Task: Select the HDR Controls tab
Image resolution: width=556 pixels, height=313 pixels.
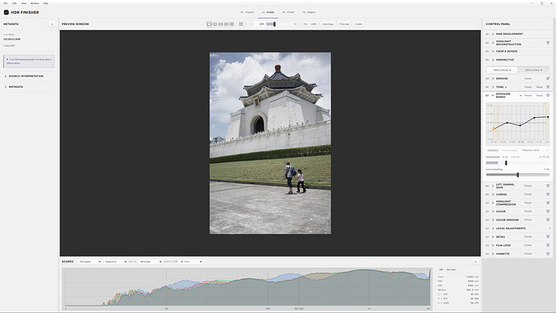Action: point(502,70)
